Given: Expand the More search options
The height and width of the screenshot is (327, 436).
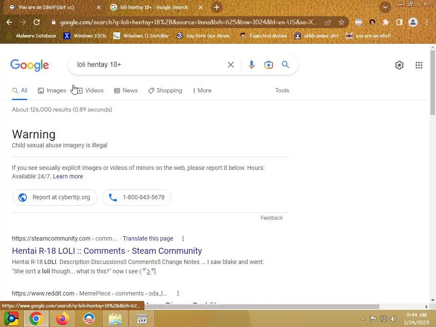Looking at the screenshot, I should click(x=202, y=91).
